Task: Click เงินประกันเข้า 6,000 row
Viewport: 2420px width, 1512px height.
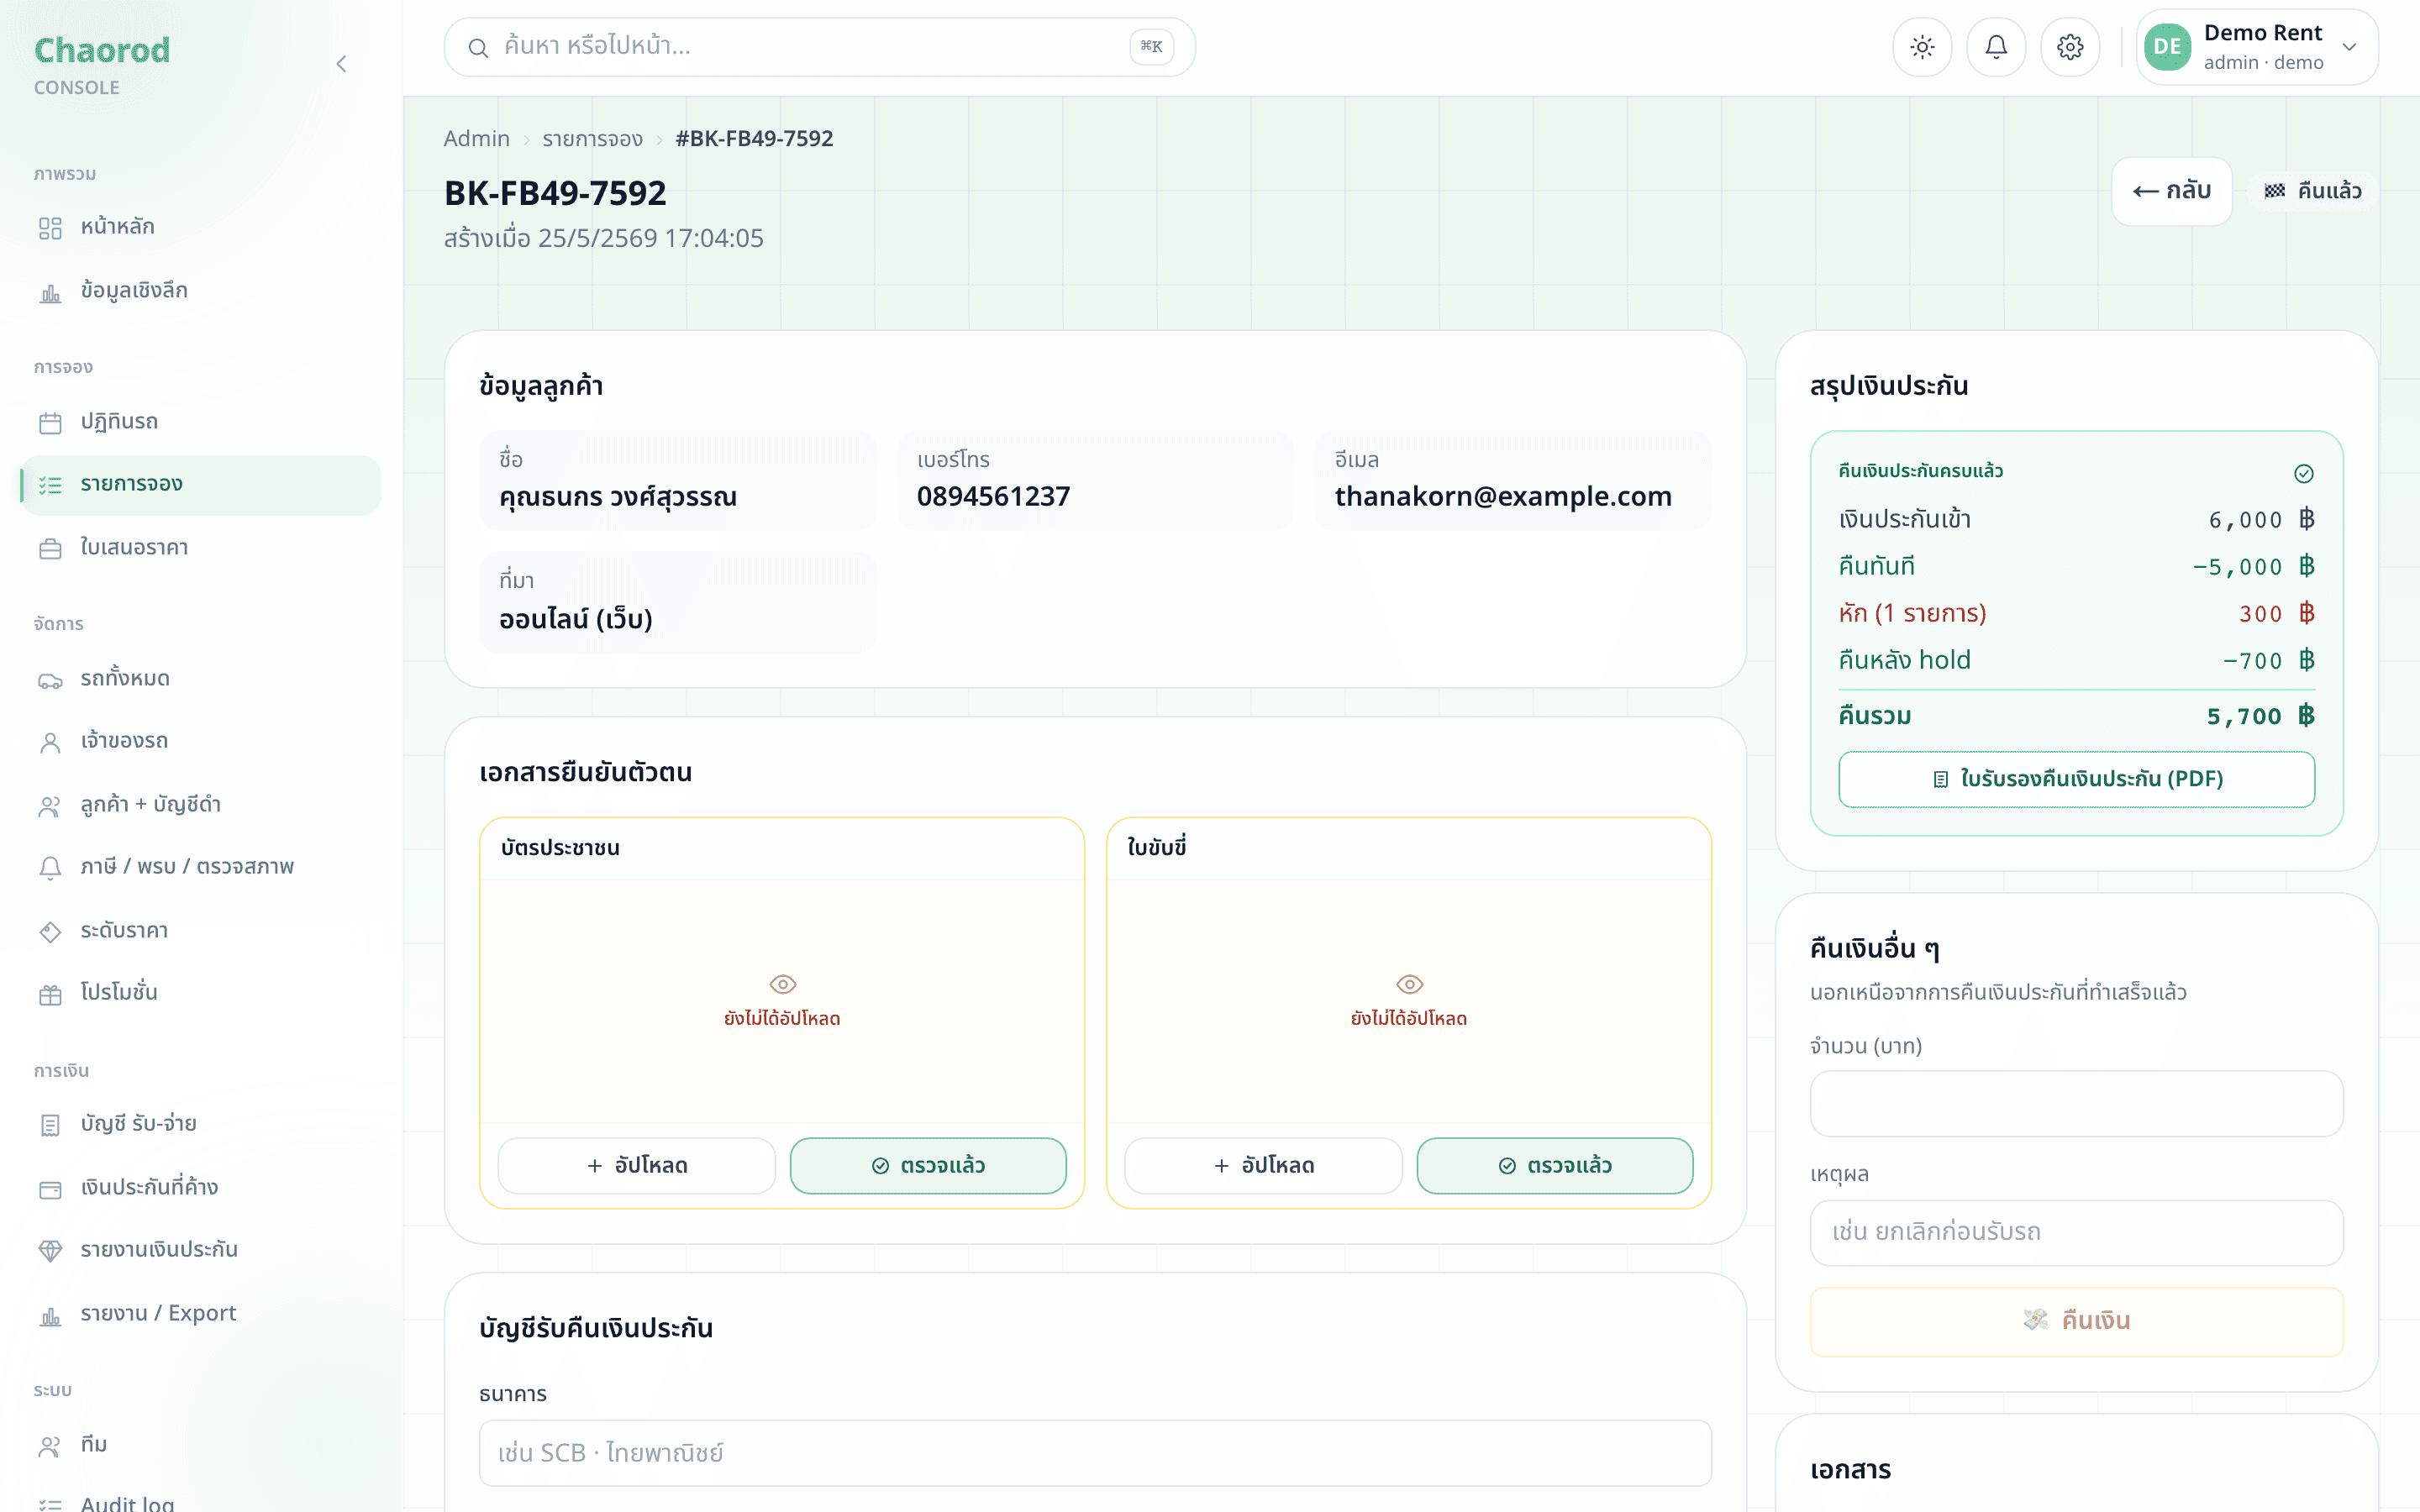Action: coord(2076,519)
